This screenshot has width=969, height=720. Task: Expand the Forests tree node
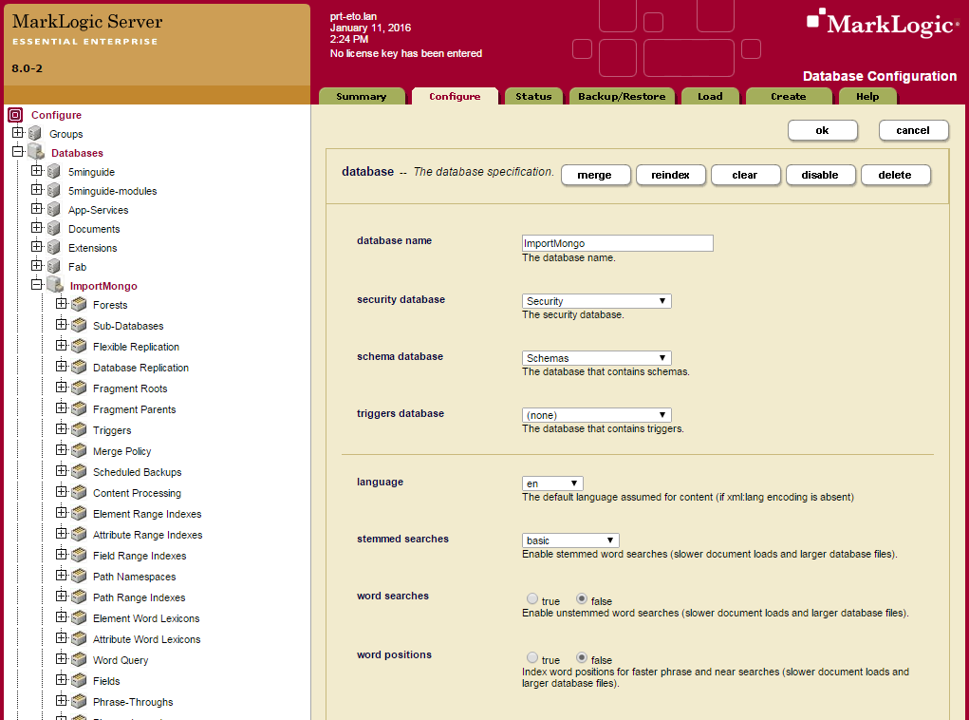pos(61,303)
